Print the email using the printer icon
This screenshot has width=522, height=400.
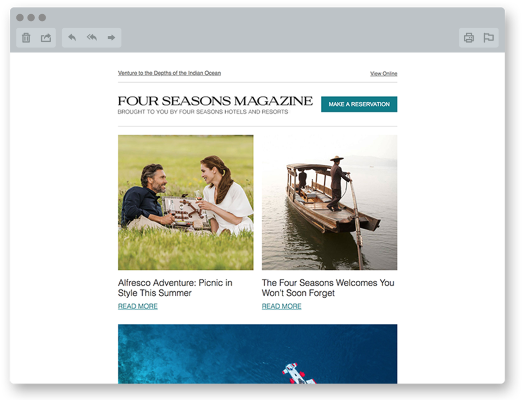(469, 38)
